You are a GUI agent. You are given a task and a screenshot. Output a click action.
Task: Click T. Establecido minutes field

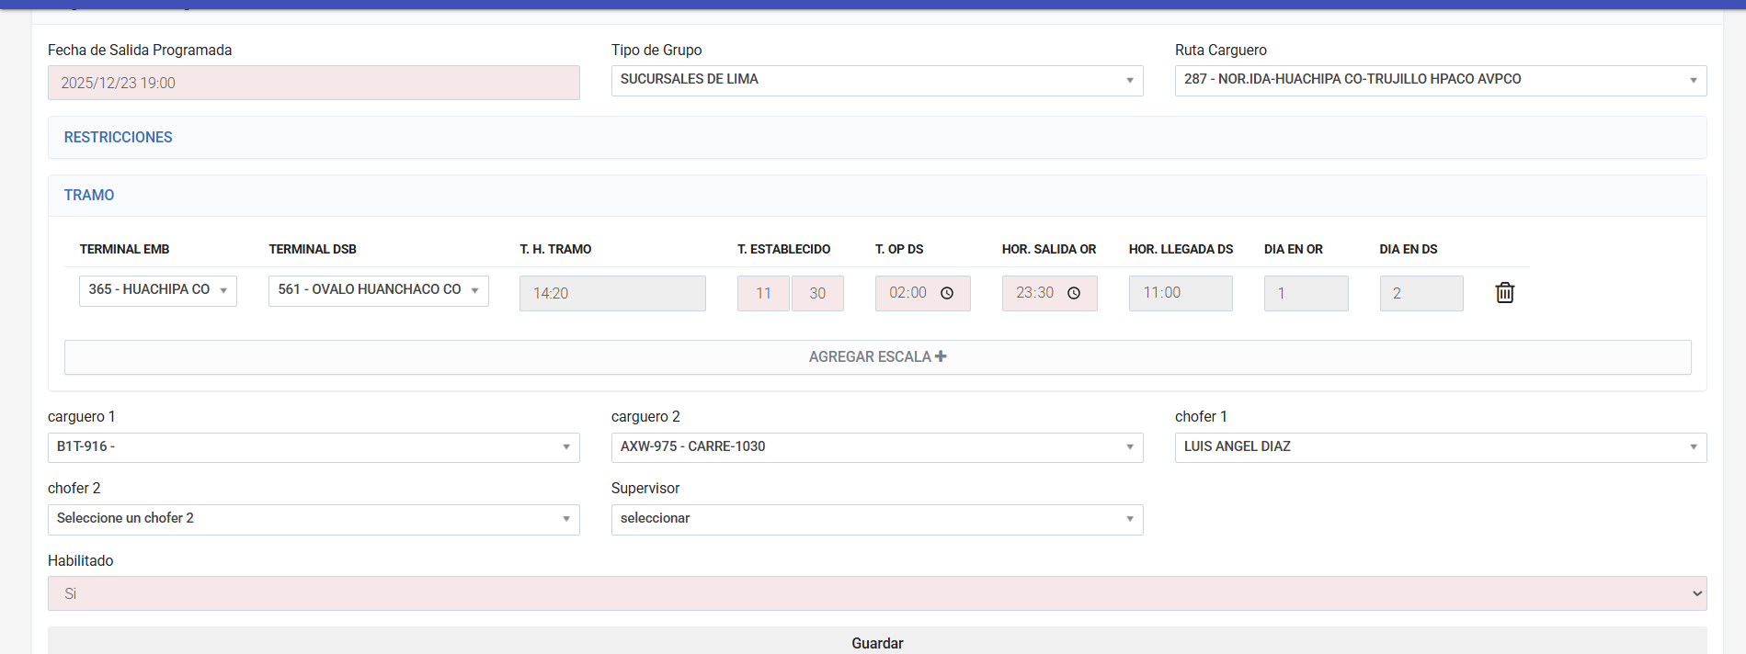tap(817, 293)
